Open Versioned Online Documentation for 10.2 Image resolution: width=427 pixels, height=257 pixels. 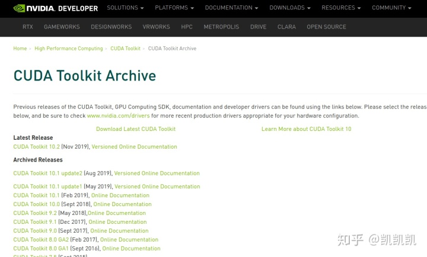pyautogui.click(x=134, y=147)
